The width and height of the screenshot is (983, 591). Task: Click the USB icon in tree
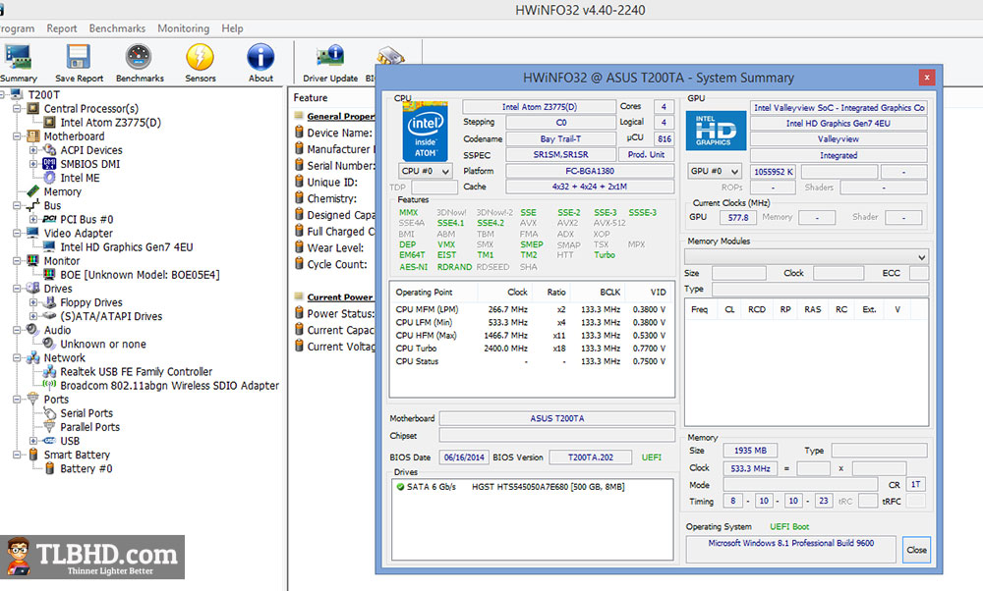(49, 441)
